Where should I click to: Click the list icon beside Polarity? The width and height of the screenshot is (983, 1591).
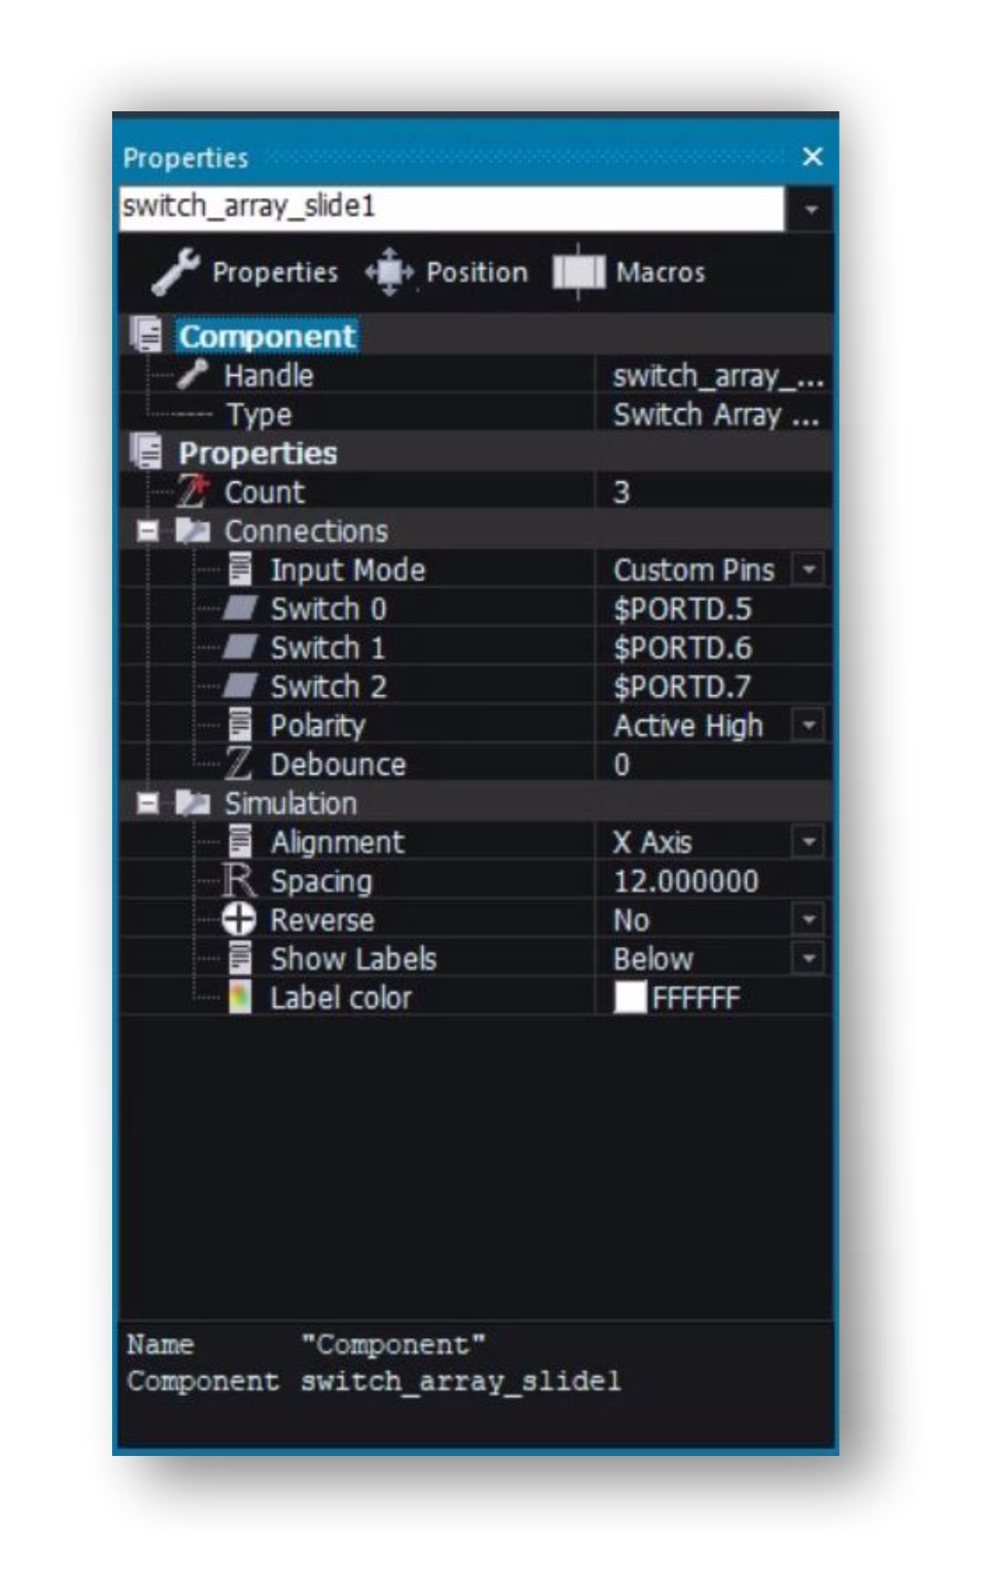tap(239, 724)
